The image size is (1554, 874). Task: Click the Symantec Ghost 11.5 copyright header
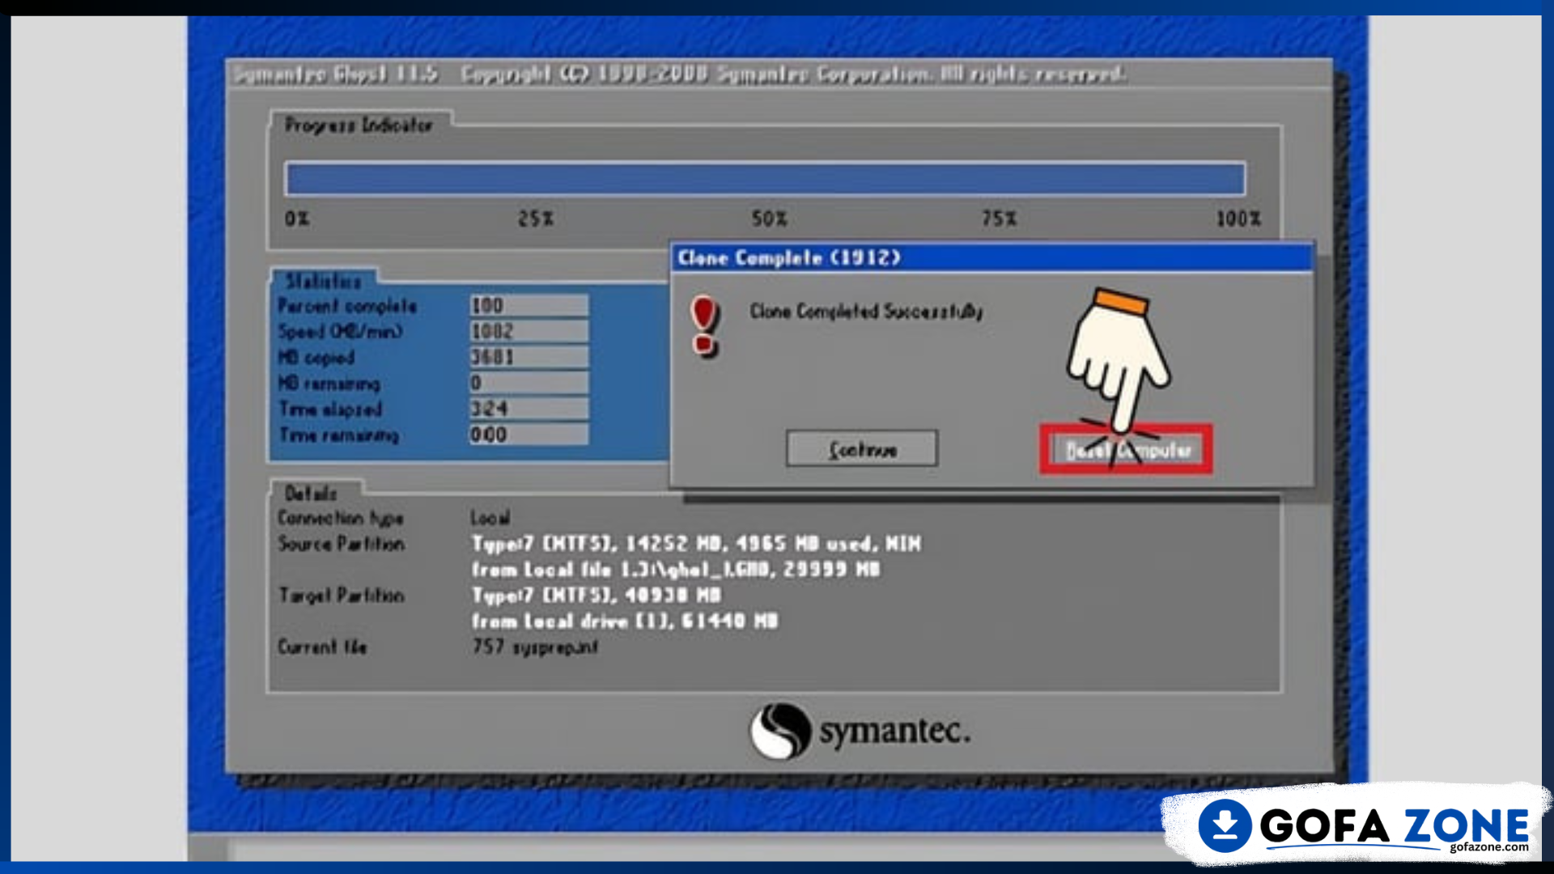point(679,74)
